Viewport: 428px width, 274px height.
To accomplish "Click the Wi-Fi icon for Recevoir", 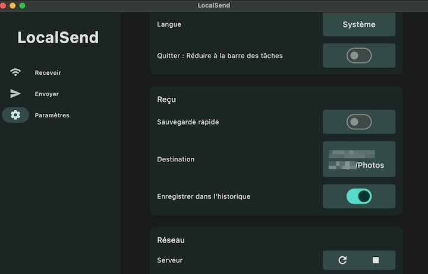I will (x=15, y=72).
